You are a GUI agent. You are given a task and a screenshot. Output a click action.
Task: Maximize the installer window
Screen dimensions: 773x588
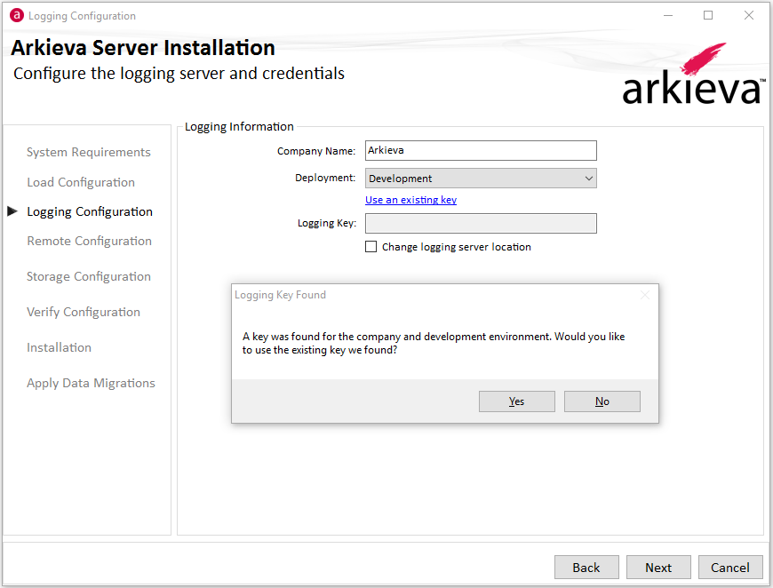click(x=708, y=15)
